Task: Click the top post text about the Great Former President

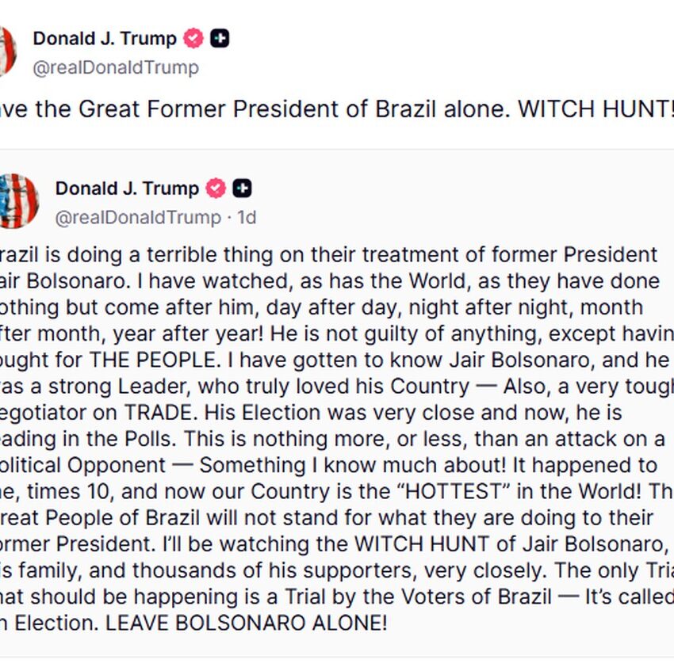Action: (x=337, y=109)
